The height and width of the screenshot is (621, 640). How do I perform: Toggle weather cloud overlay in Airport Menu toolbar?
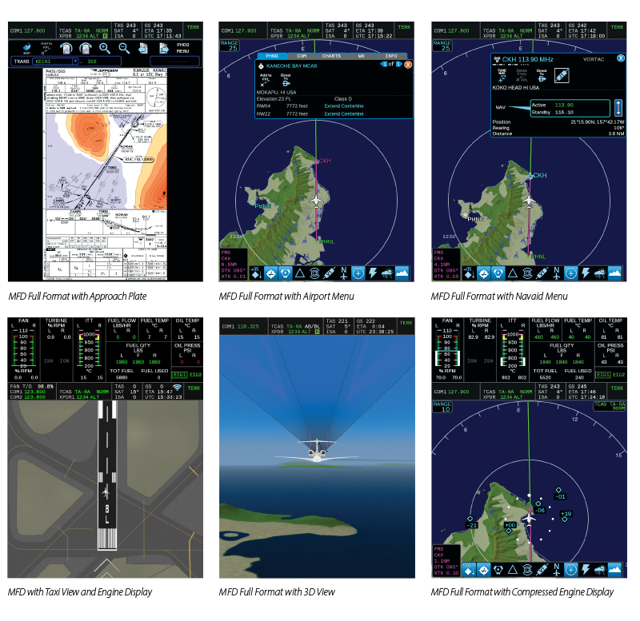[x=387, y=273]
